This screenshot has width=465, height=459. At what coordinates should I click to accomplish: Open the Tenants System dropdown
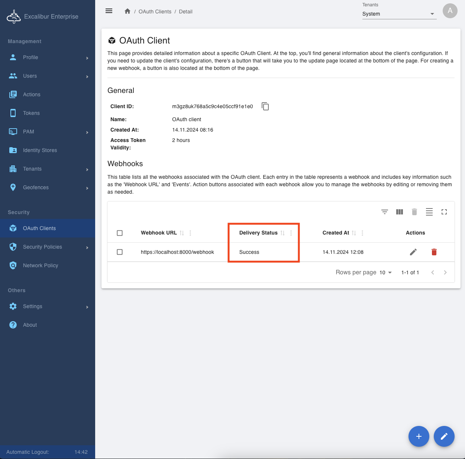(399, 14)
